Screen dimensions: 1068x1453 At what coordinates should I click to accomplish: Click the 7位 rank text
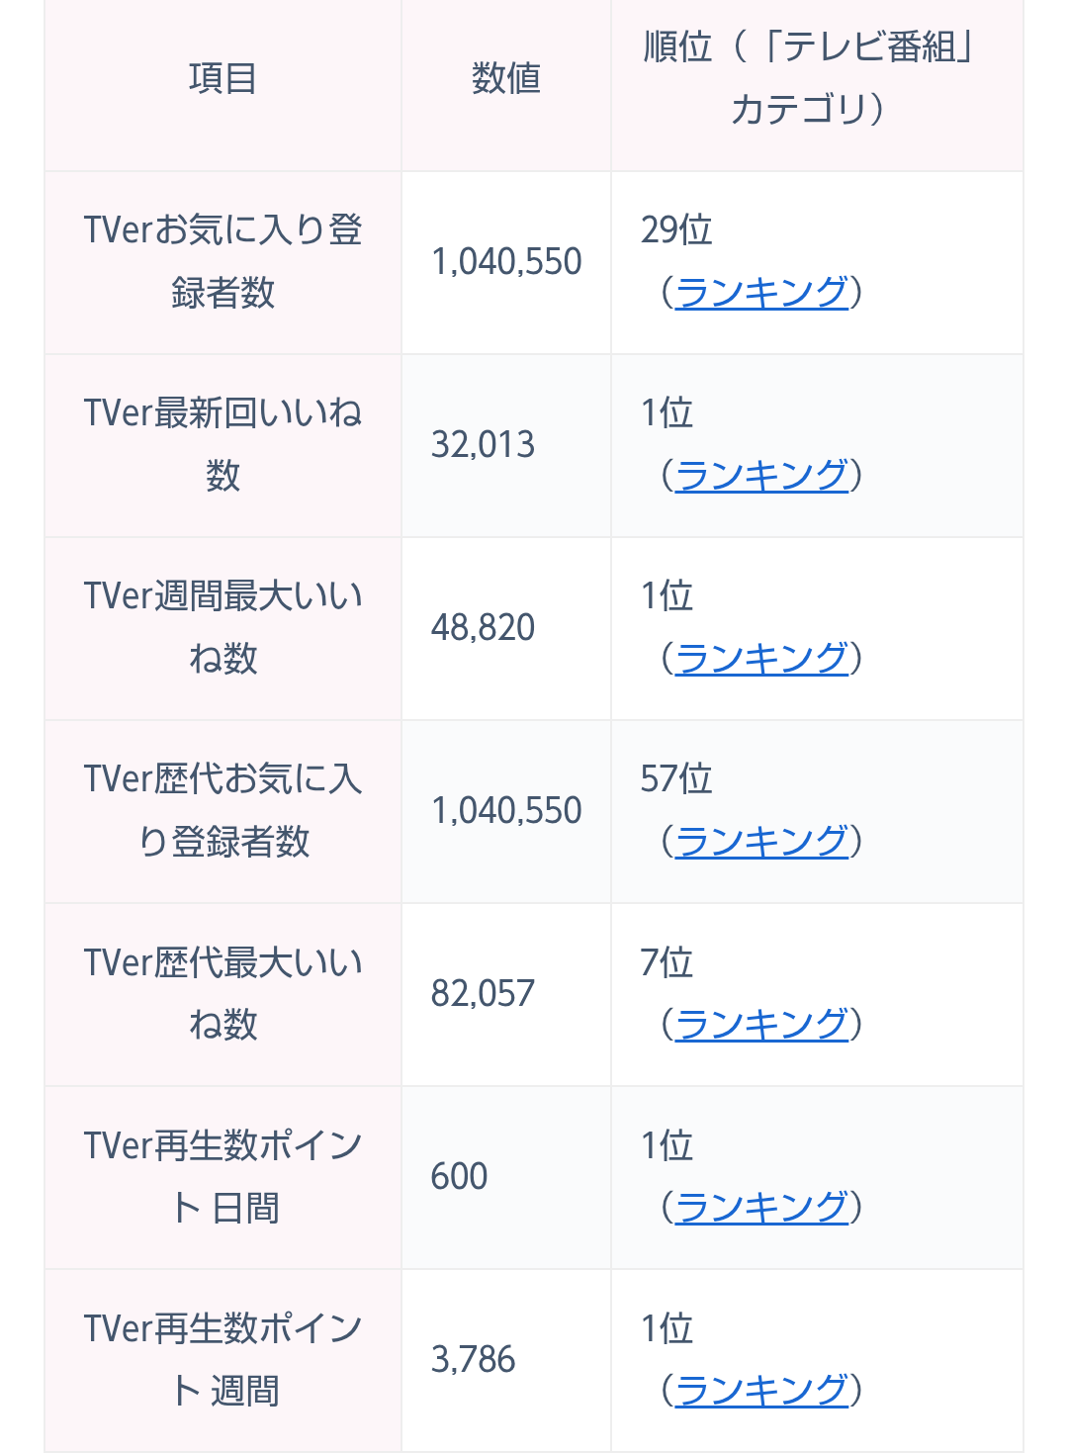(667, 961)
